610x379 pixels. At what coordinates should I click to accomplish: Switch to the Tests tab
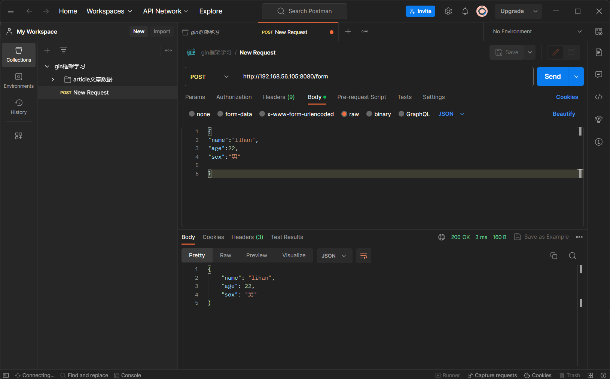click(405, 97)
